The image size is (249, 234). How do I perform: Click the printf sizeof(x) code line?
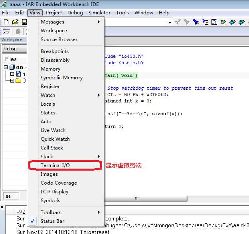143,114
